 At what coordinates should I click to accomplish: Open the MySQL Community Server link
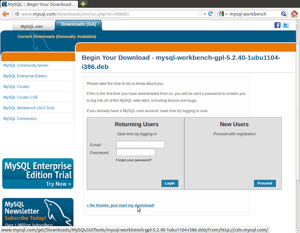click(x=26, y=66)
